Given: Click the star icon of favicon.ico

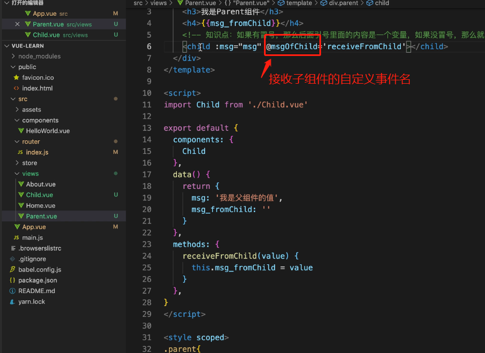Looking at the screenshot, I should (16, 78).
